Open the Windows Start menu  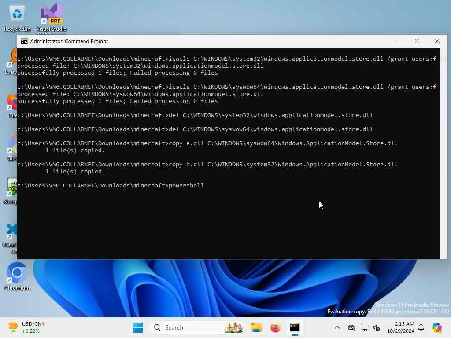tap(138, 327)
